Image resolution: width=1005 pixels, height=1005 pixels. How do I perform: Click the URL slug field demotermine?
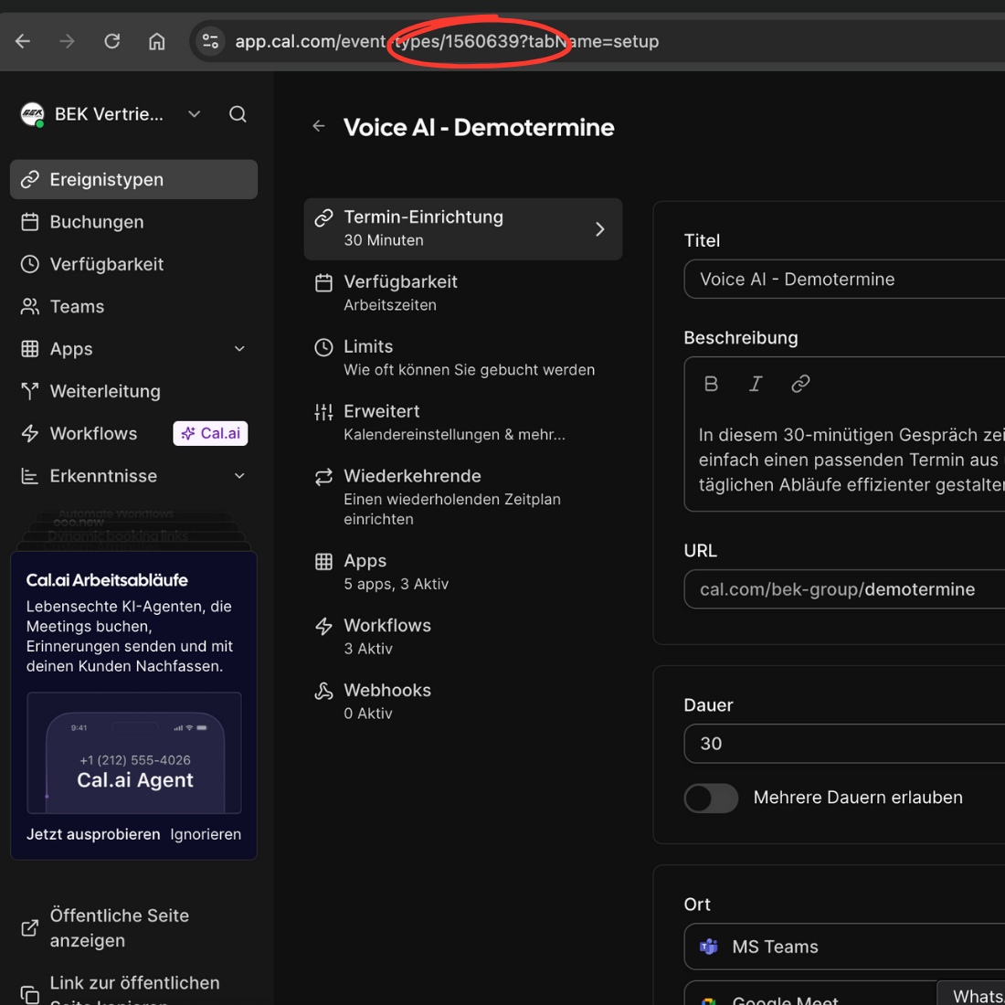point(844,589)
